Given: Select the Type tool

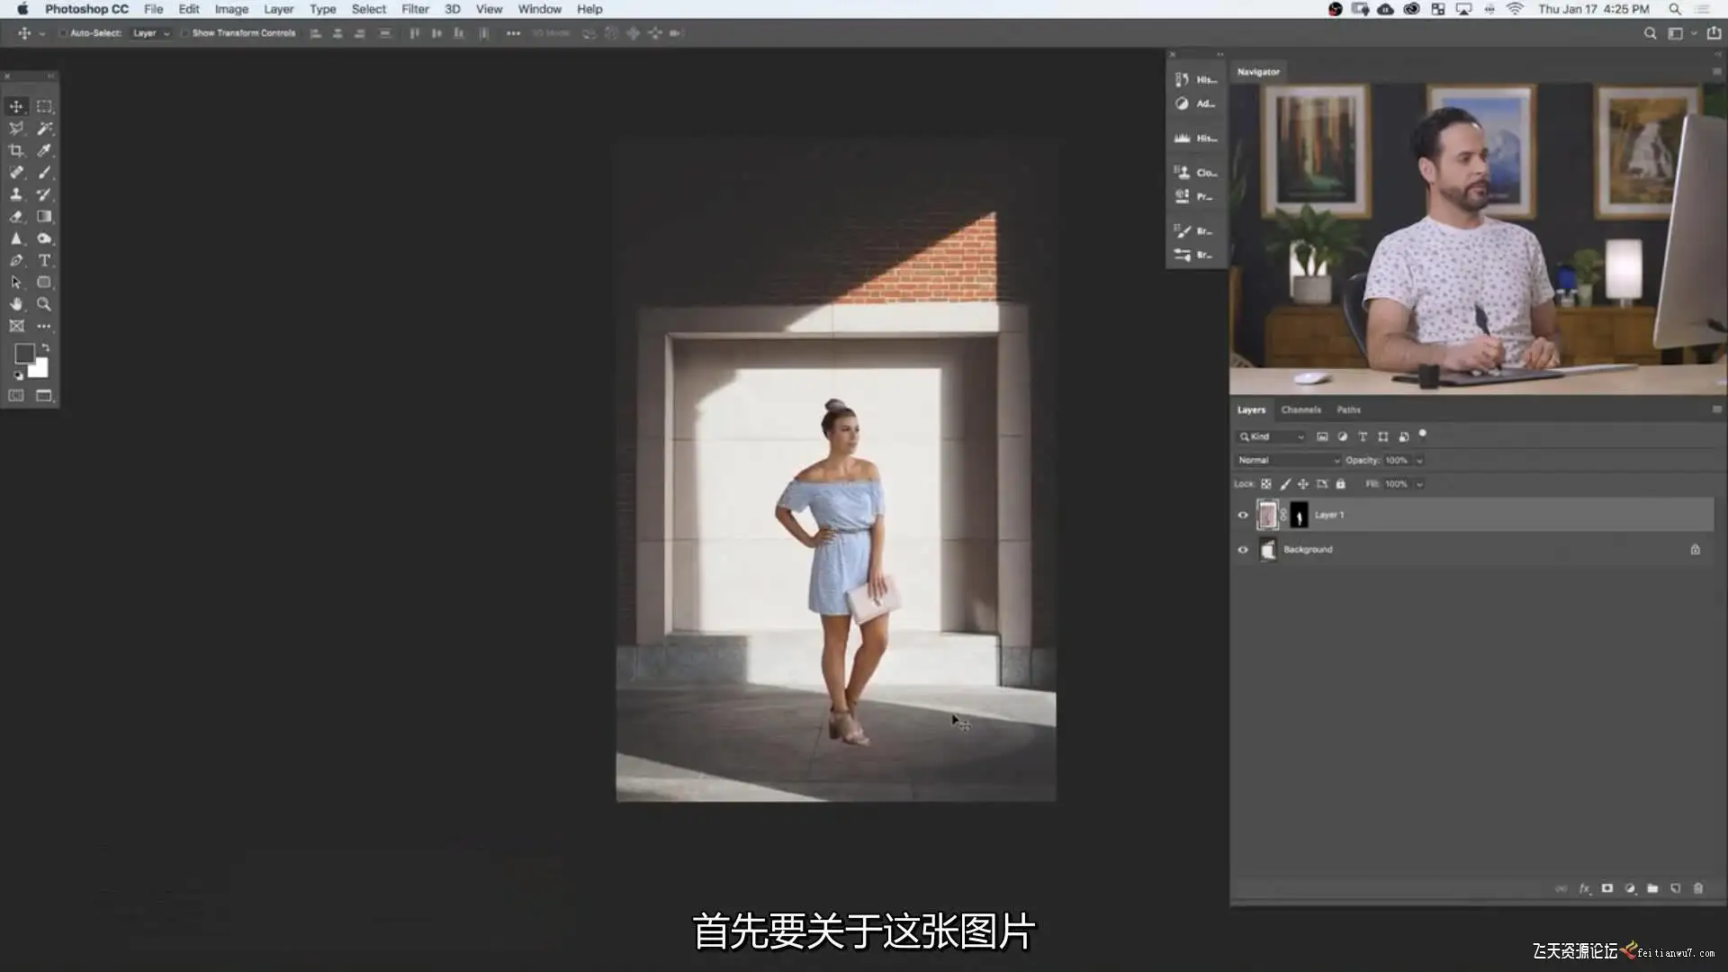Looking at the screenshot, I should point(44,260).
